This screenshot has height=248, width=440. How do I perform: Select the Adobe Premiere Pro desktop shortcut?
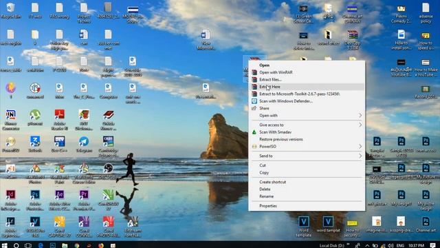tap(84, 200)
